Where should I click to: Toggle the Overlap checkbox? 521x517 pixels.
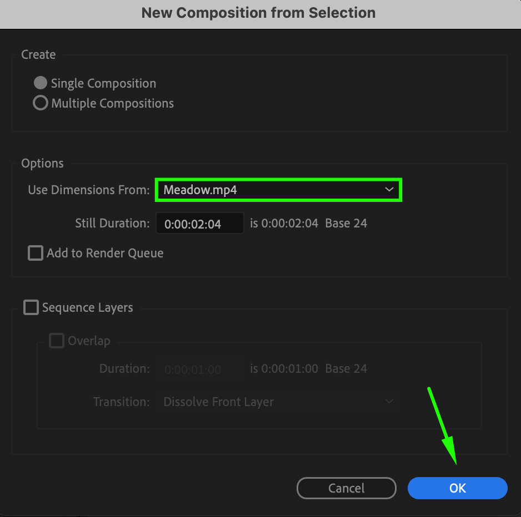click(x=57, y=341)
